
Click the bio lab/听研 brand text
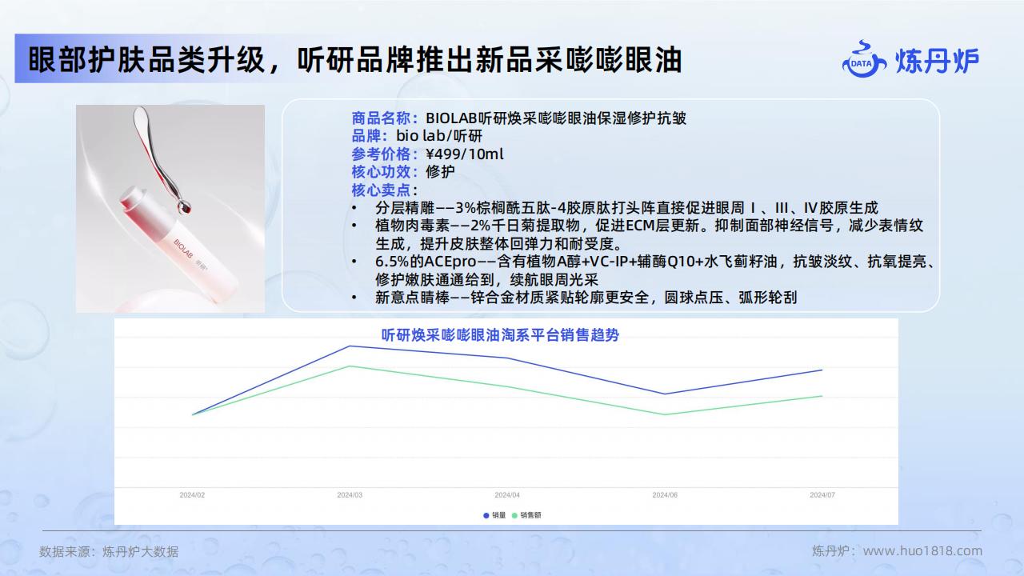[439, 136]
